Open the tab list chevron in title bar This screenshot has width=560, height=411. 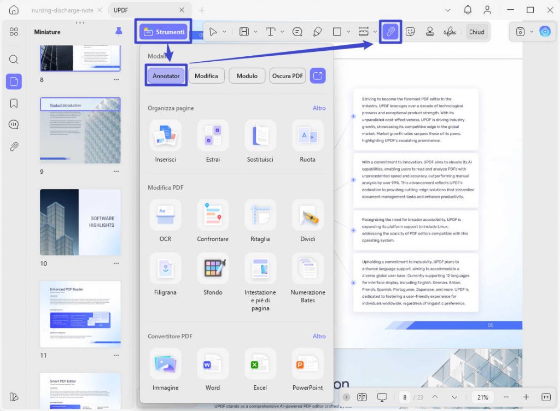coord(447,10)
